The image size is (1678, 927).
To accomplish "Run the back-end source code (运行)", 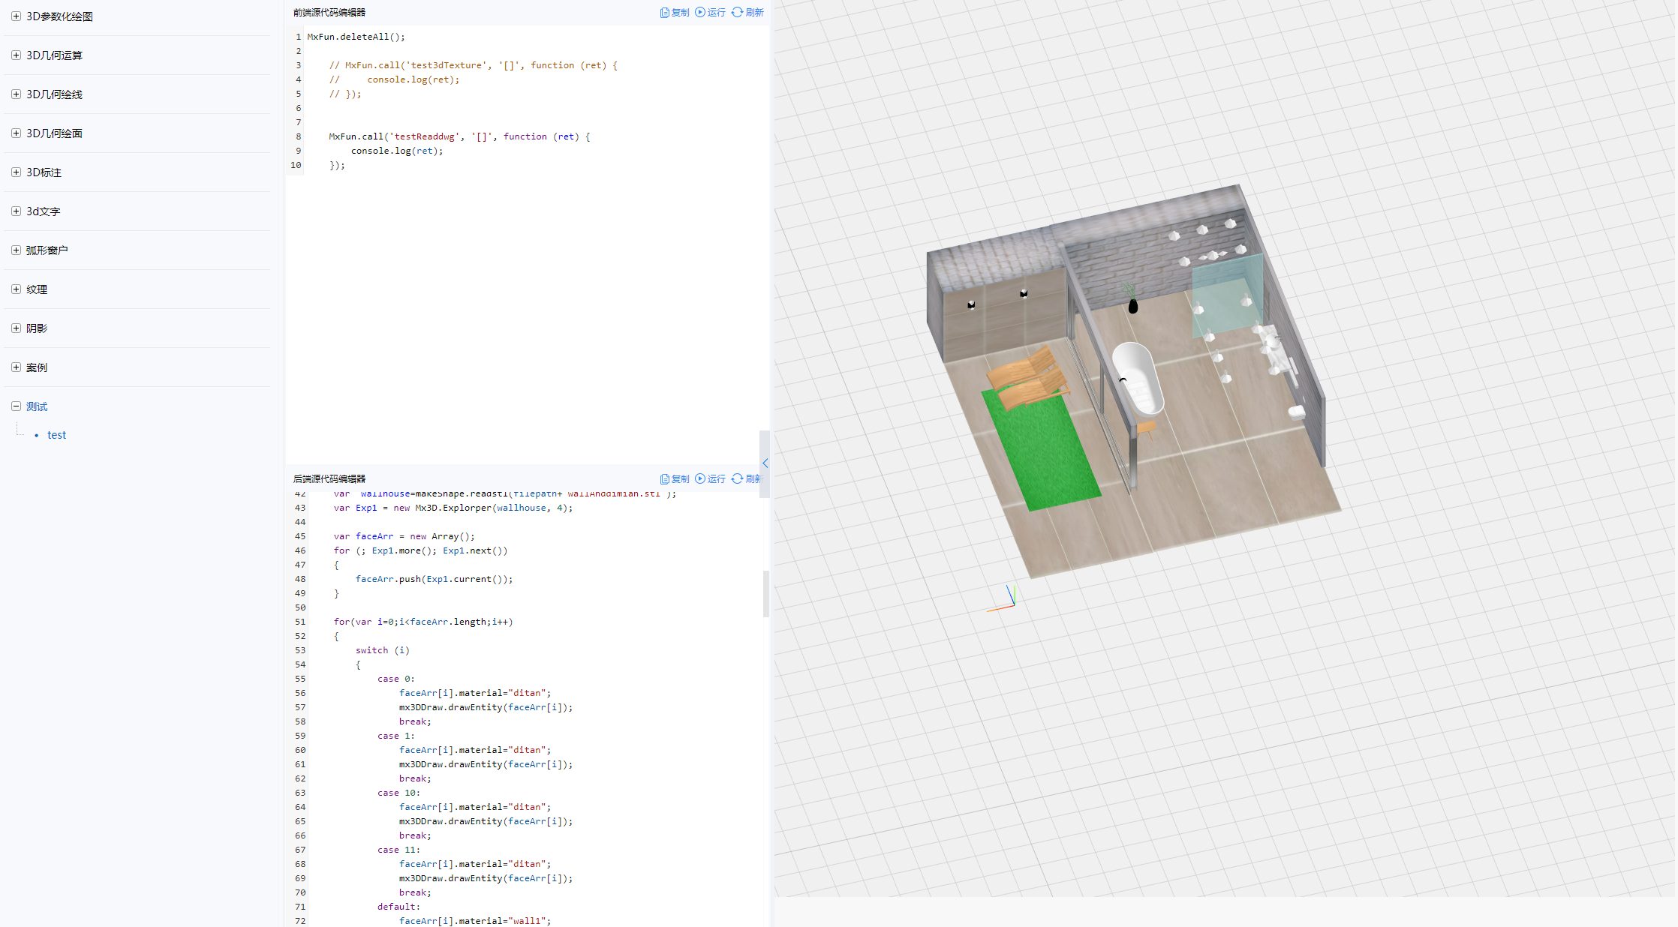I will point(710,479).
